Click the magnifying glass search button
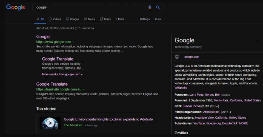Viewport: 263px width, 137px height. 158,7
